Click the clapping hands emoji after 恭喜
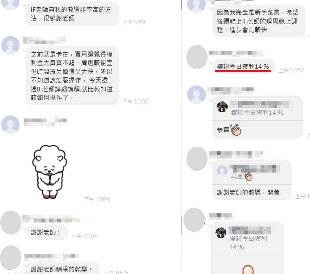310x274 pixels. (x=235, y=130)
